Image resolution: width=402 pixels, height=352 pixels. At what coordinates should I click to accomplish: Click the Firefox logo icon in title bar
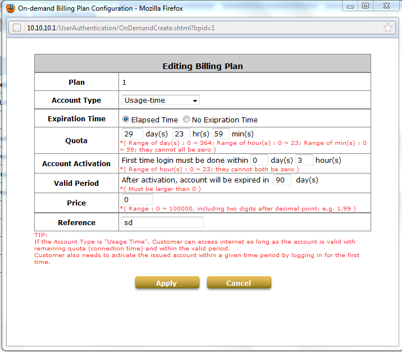tap(9, 8)
